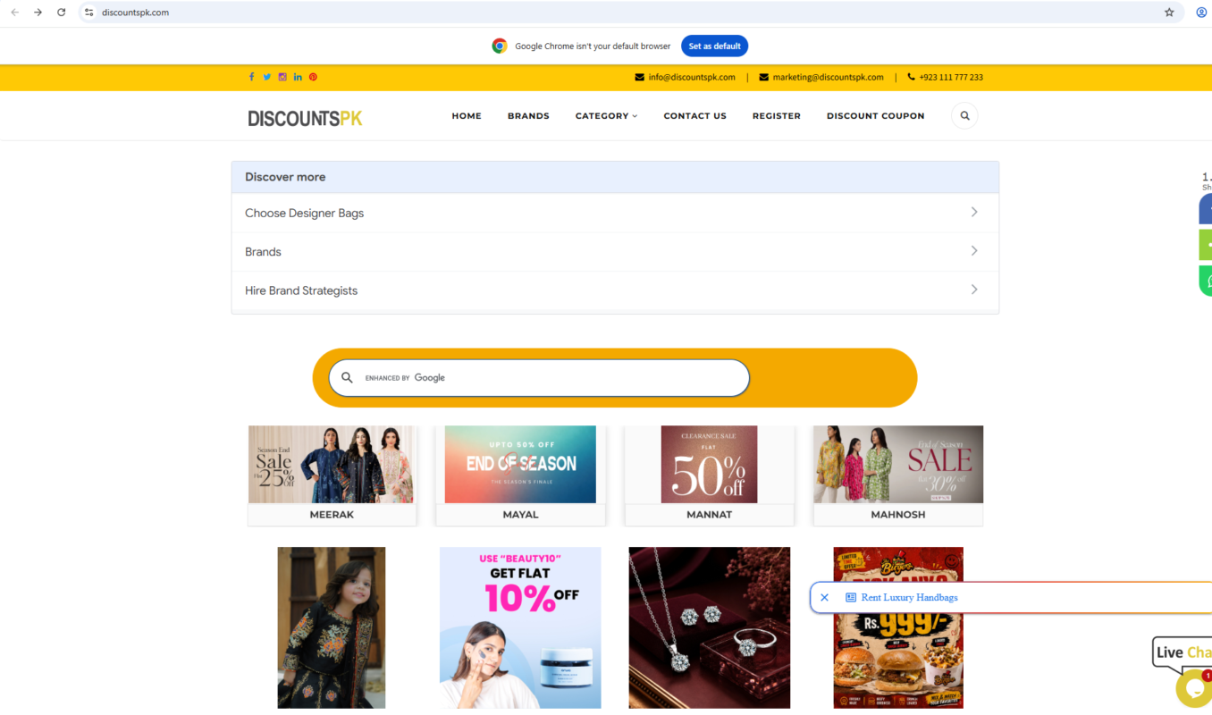The height and width of the screenshot is (715, 1212).
Task: Open the Contact Us menu item
Action: [694, 116]
